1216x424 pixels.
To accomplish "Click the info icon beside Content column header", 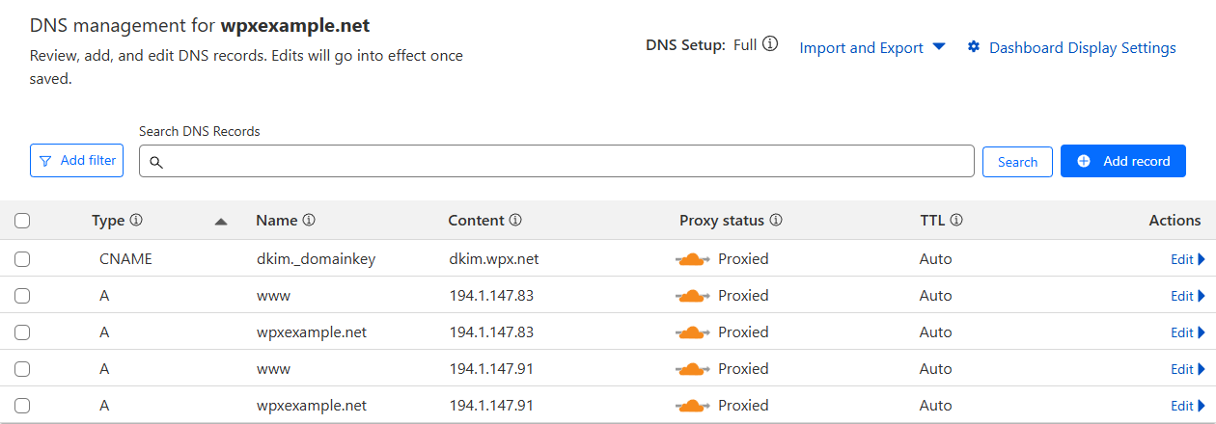I will 515,221.
